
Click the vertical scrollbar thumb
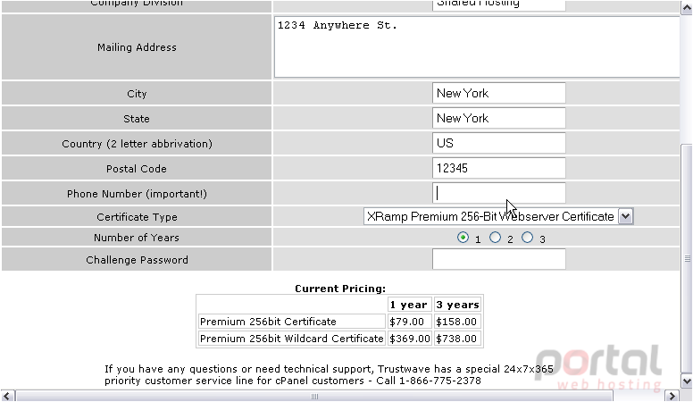pos(687,258)
